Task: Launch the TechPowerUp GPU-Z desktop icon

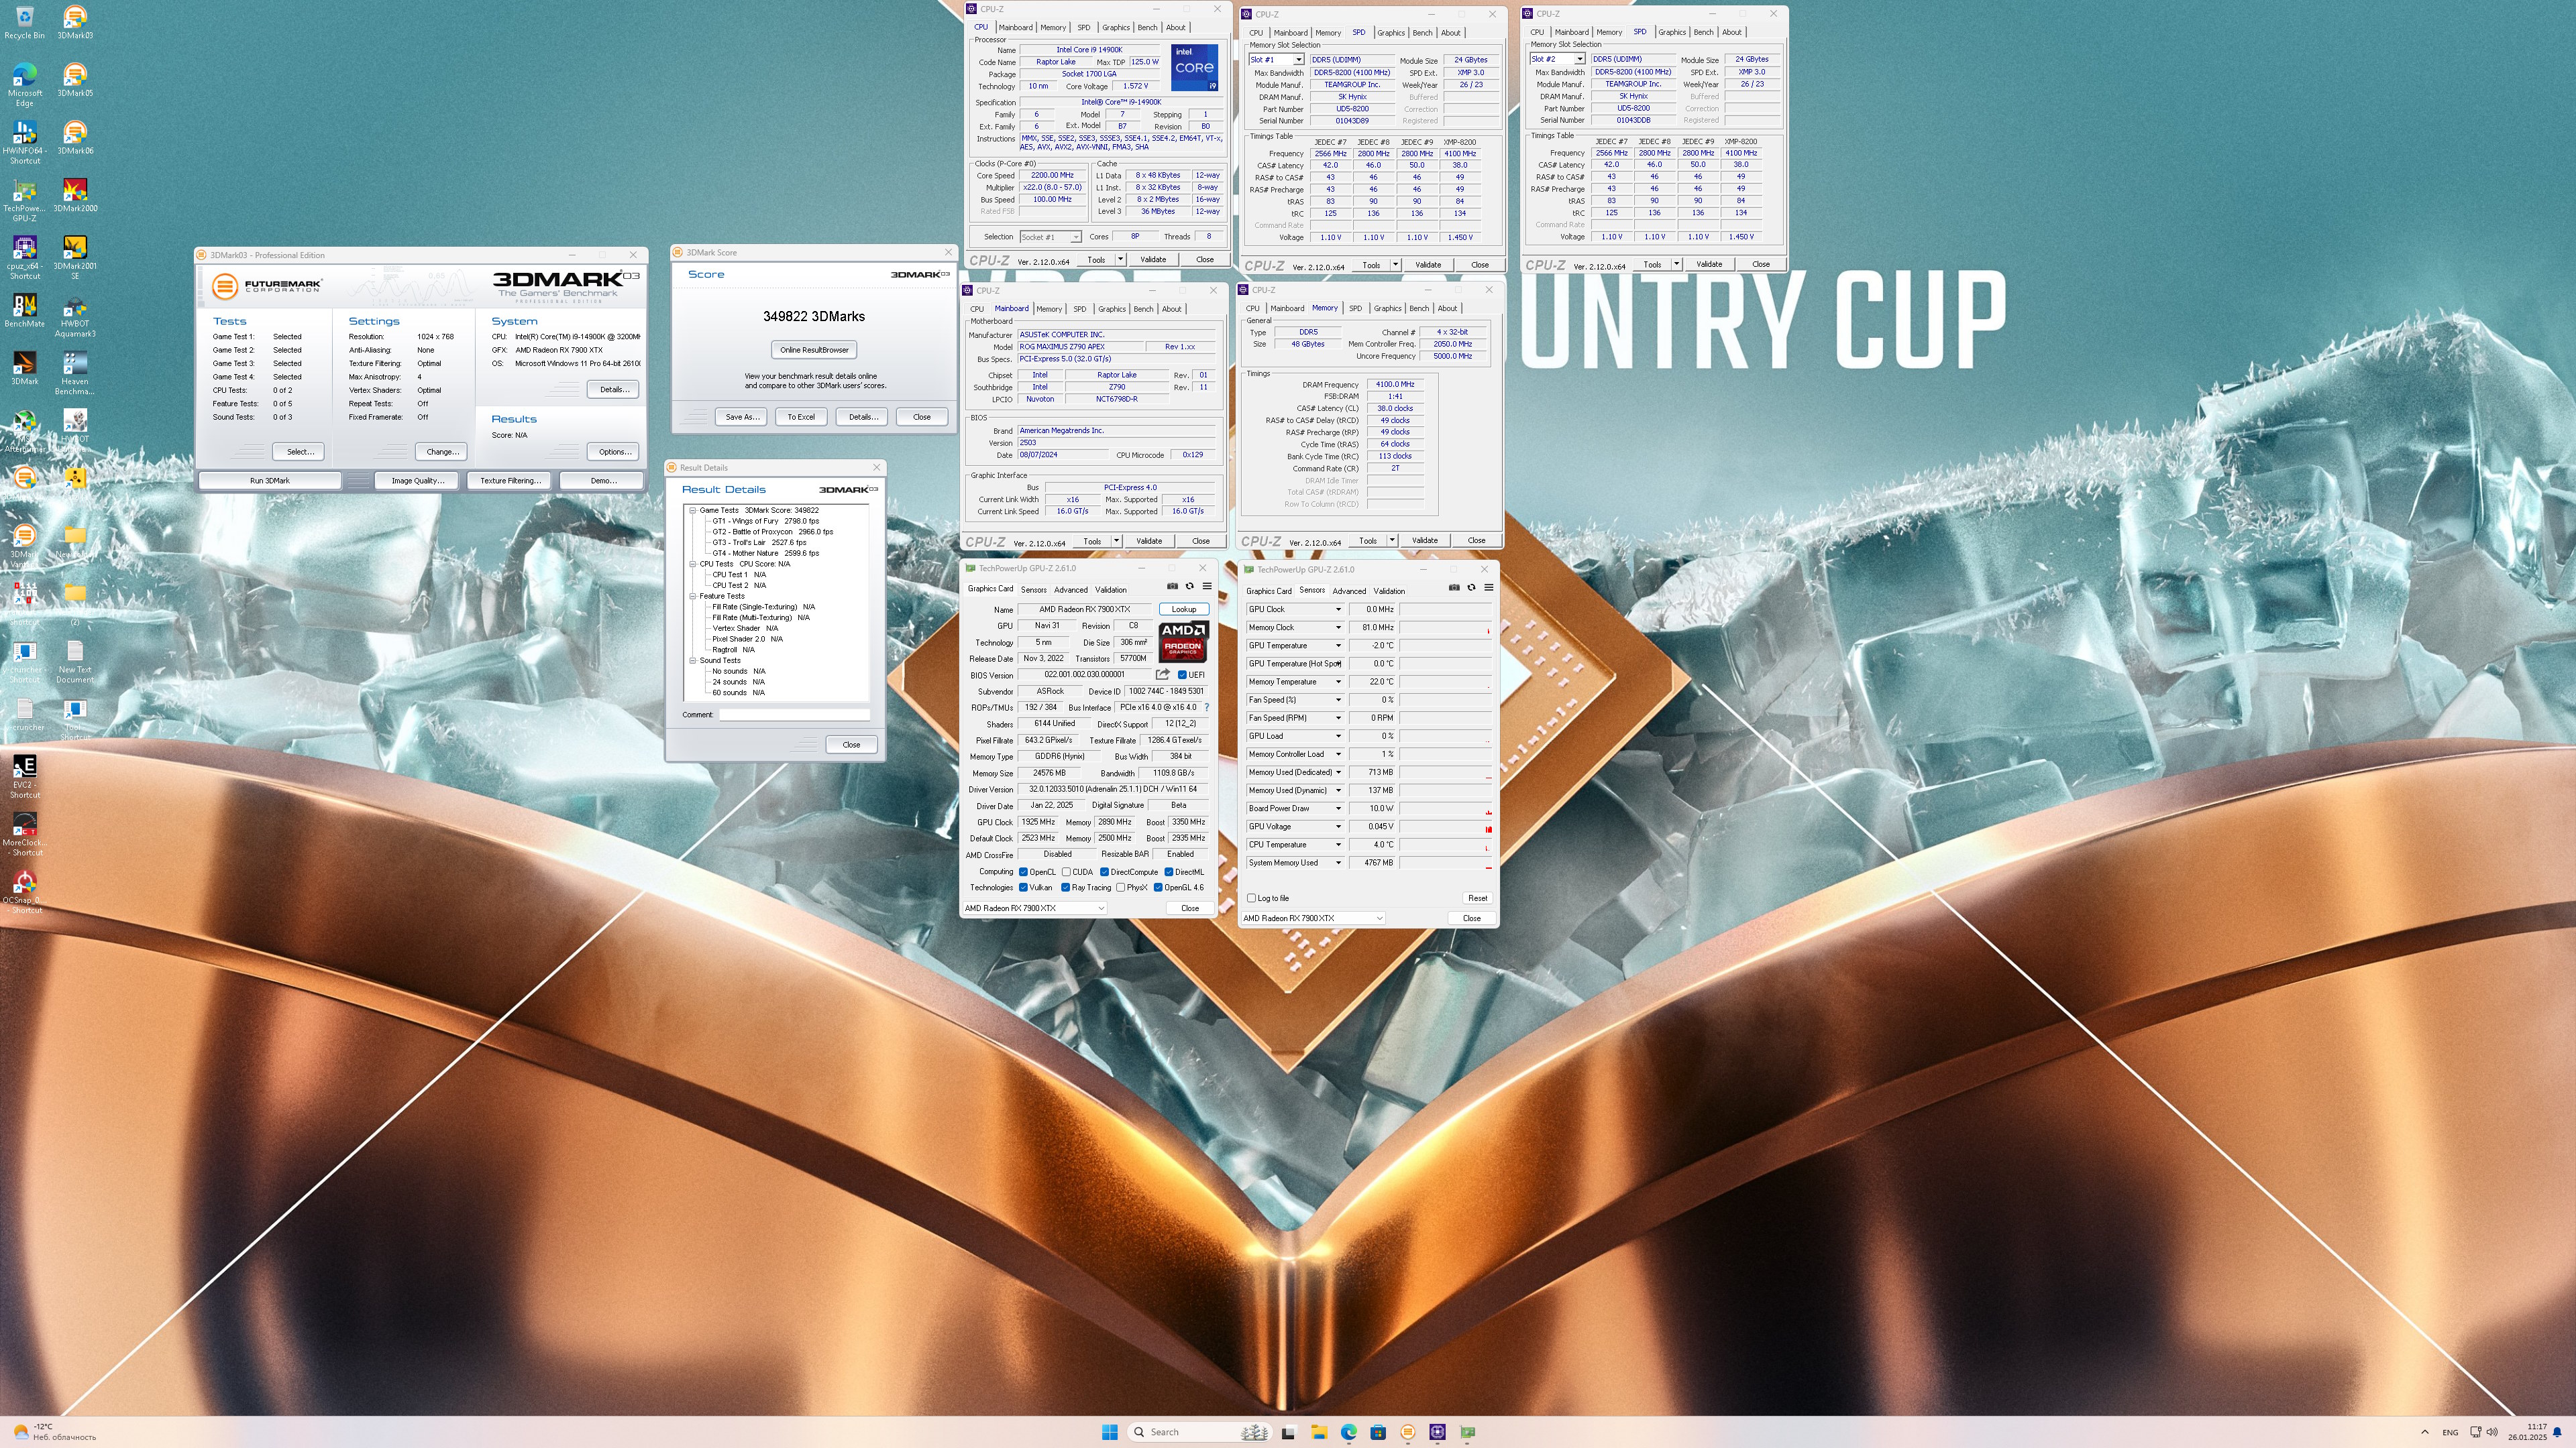Action: (24, 200)
